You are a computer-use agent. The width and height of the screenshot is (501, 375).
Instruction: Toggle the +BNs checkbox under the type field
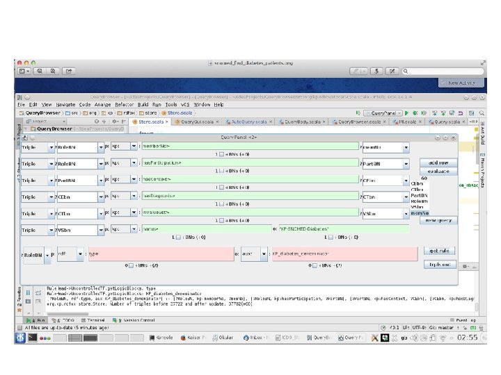[x=131, y=265]
